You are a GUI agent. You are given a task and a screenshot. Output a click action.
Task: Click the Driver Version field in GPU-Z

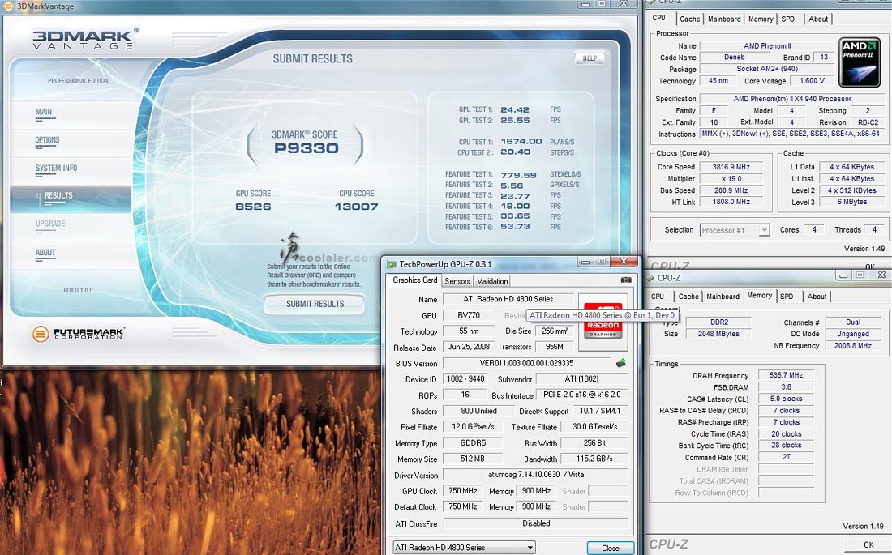pyautogui.click(x=535, y=474)
